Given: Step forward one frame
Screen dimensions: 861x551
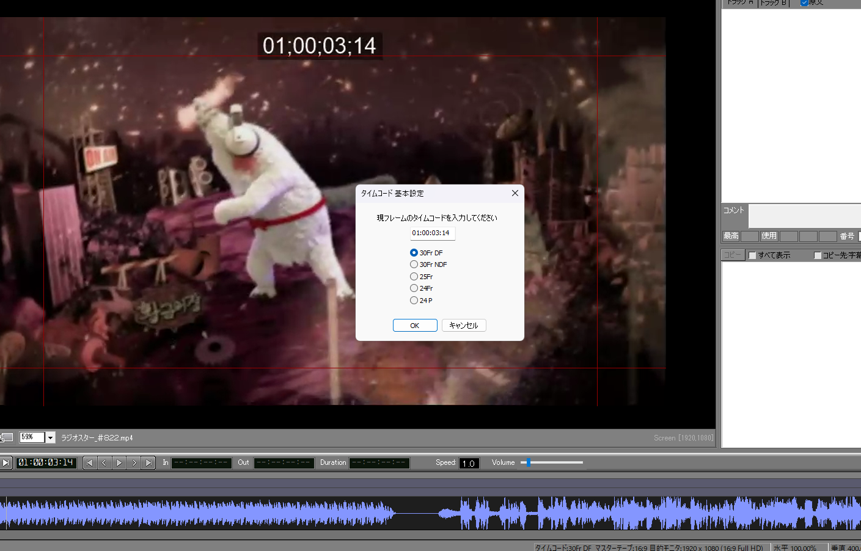Looking at the screenshot, I should [134, 463].
